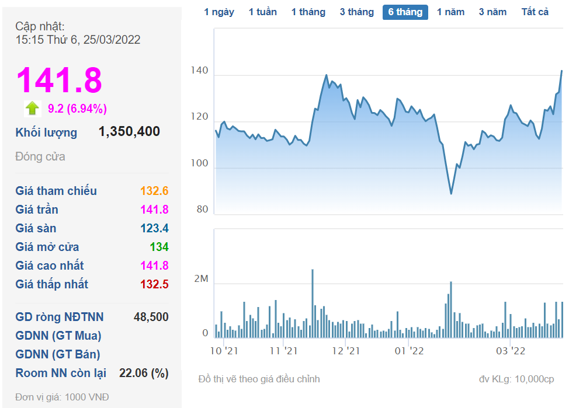Select the 1 ngày time range tab

click(219, 12)
